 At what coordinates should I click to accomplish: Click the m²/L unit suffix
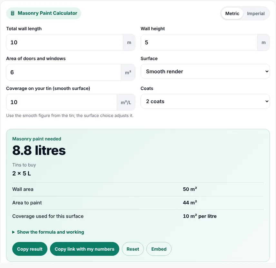pos(126,102)
